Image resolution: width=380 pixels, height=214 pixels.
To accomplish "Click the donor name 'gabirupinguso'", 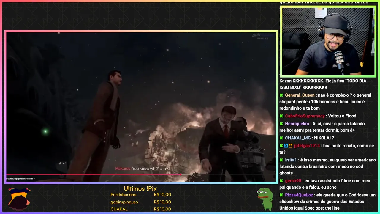I will click(124, 202).
